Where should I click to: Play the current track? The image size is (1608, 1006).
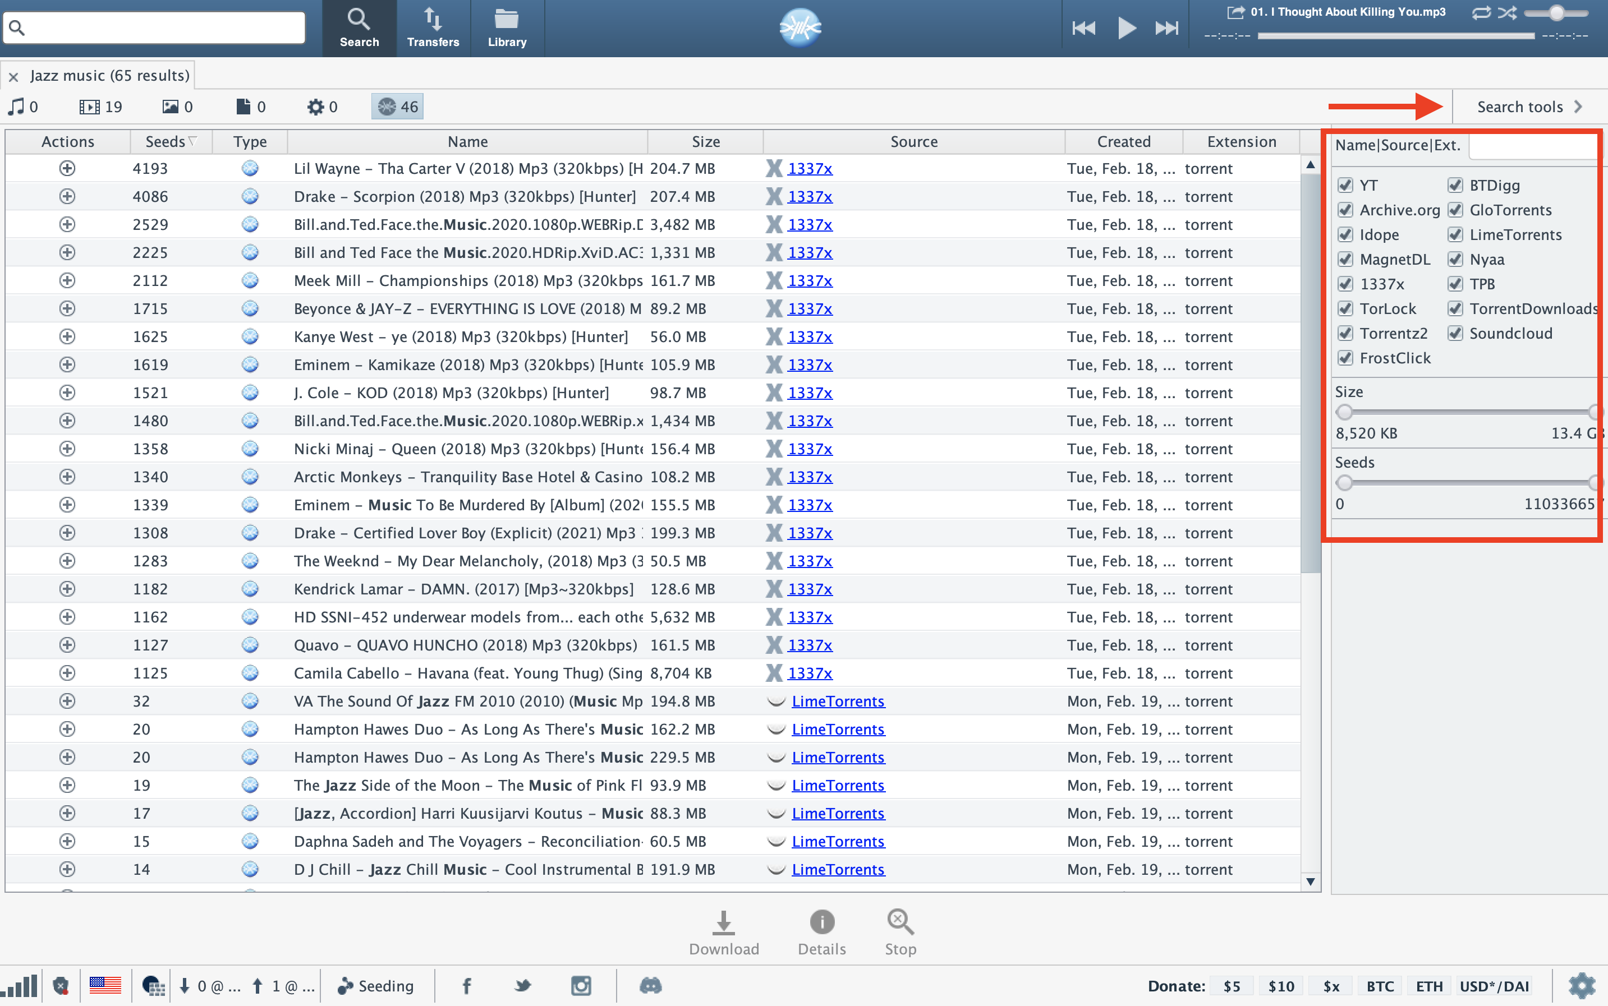pyautogui.click(x=1126, y=28)
